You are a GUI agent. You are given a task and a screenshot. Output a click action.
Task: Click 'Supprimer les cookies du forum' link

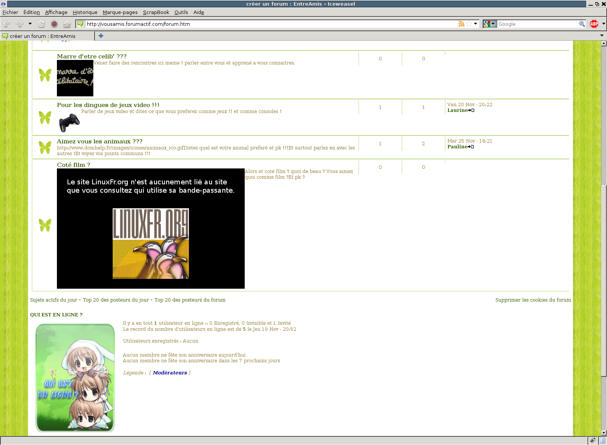[533, 300]
